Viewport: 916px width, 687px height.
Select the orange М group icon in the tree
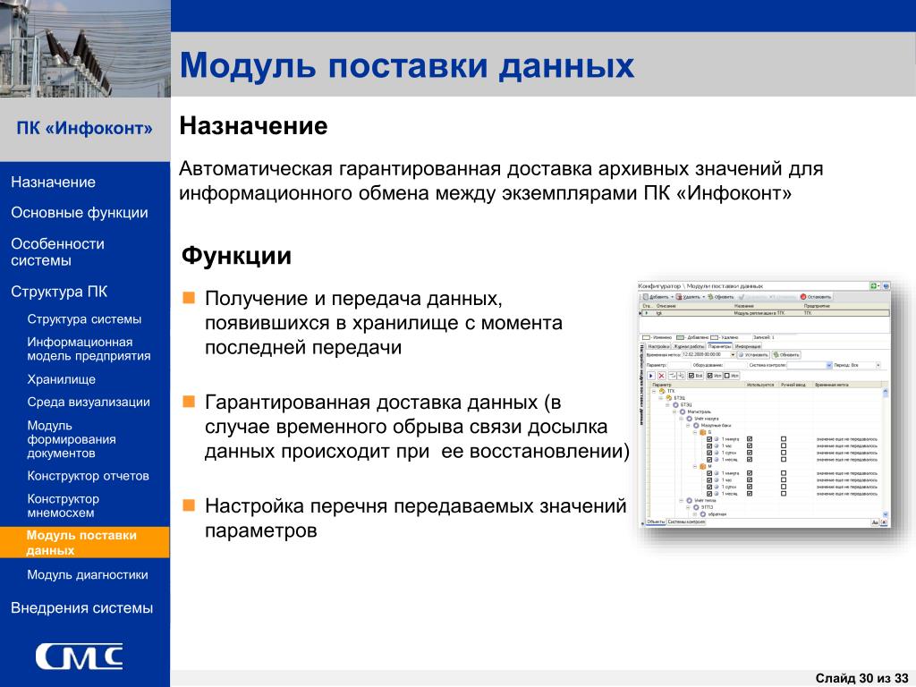click(x=703, y=466)
